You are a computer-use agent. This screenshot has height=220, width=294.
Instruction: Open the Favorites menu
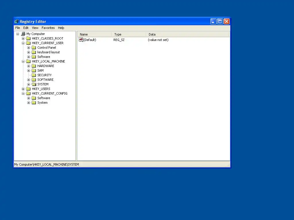click(48, 28)
